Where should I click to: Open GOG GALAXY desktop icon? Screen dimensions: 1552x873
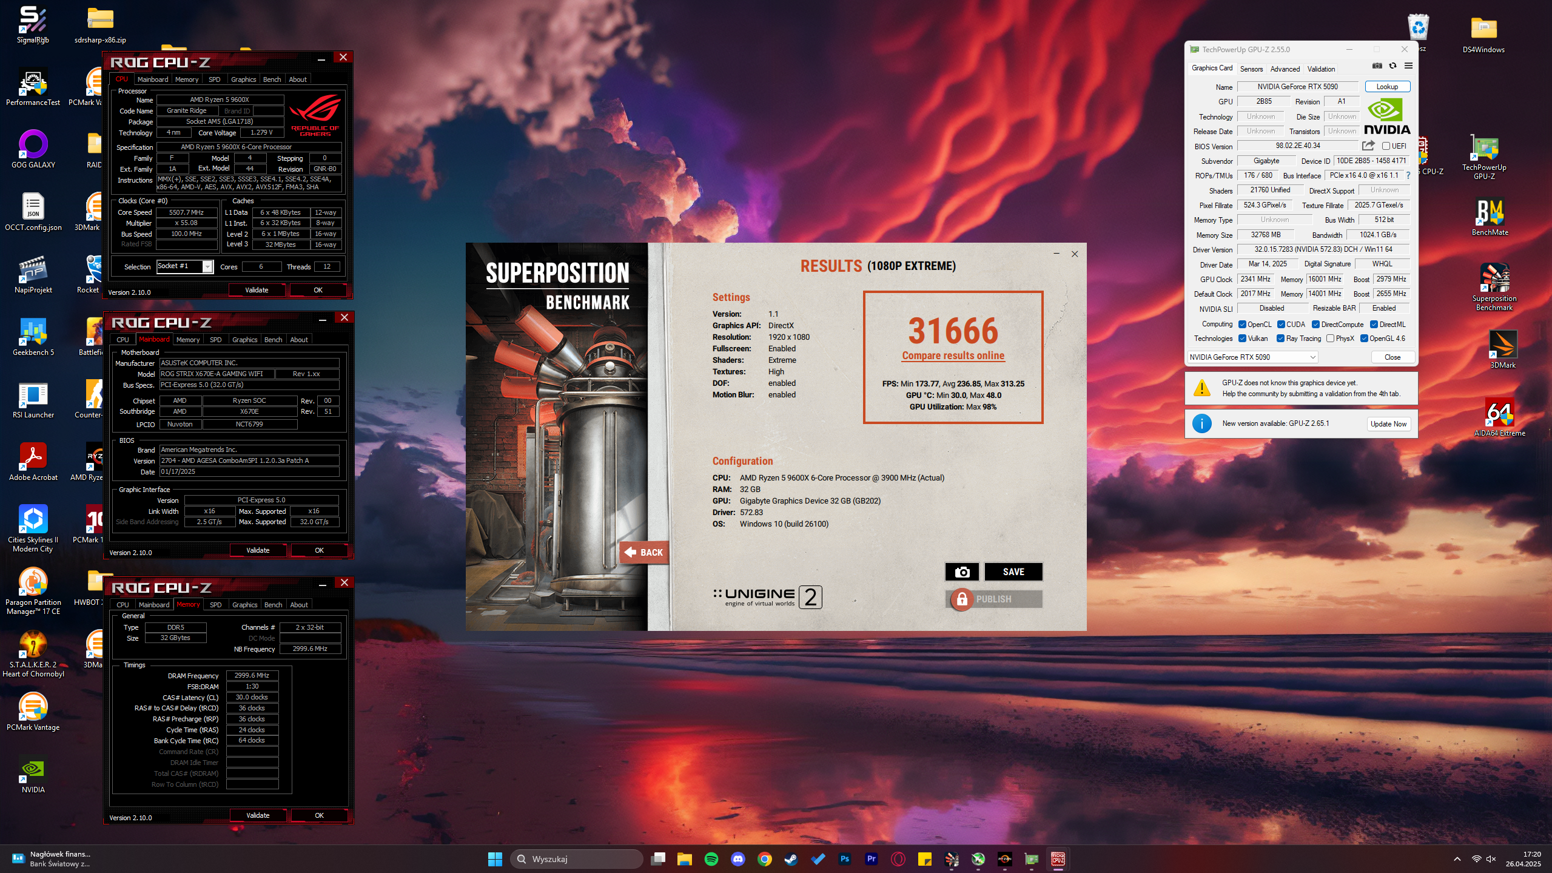(33, 150)
